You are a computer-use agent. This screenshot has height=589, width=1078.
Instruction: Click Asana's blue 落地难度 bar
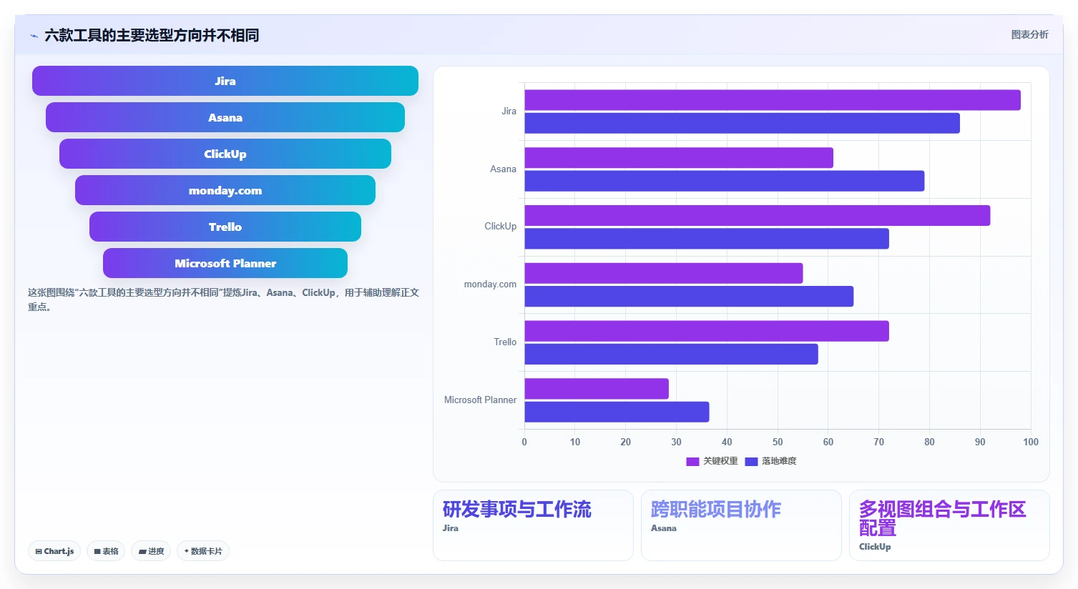click(x=725, y=181)
